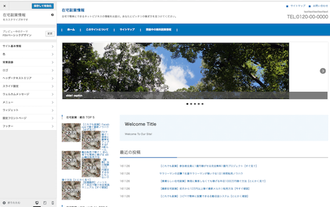Expand the ウィジェット section

28,110
